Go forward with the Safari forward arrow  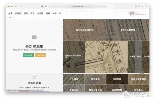pos(24,6)
